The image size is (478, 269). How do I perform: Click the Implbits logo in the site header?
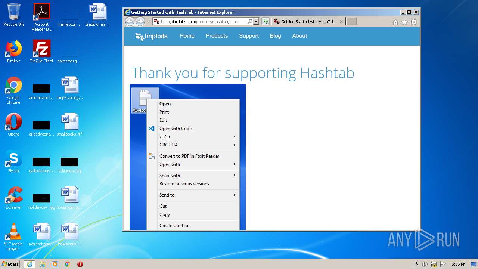[151, 36]
